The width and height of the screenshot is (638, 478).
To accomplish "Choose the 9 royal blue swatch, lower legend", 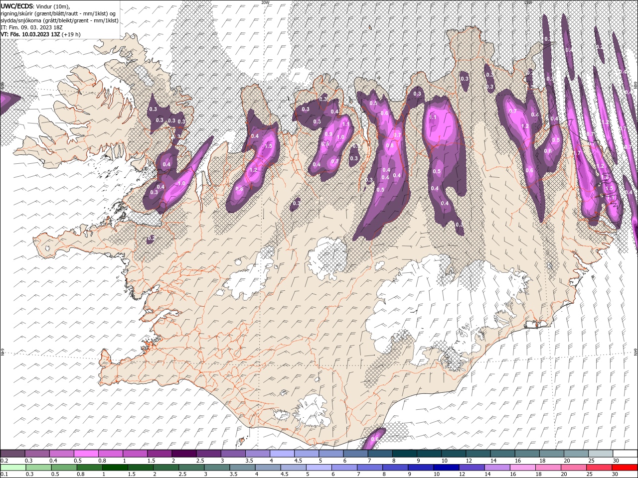I will (x=420, y=468).
